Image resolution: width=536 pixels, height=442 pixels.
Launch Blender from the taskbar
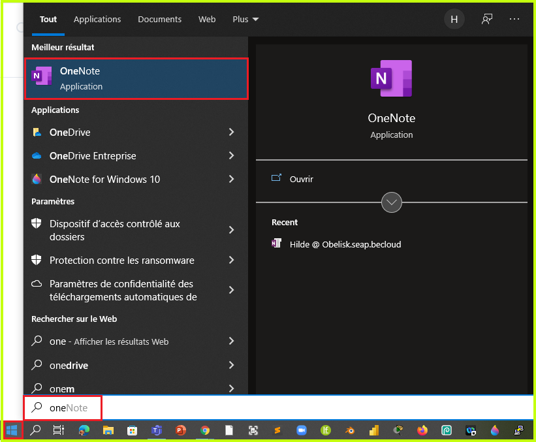pos(350,430)
